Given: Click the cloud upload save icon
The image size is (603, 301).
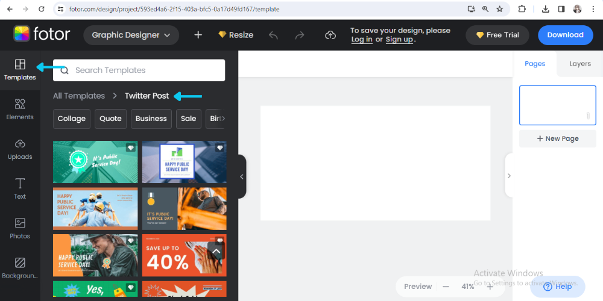Looking at the screenshot, I should 330,36.
